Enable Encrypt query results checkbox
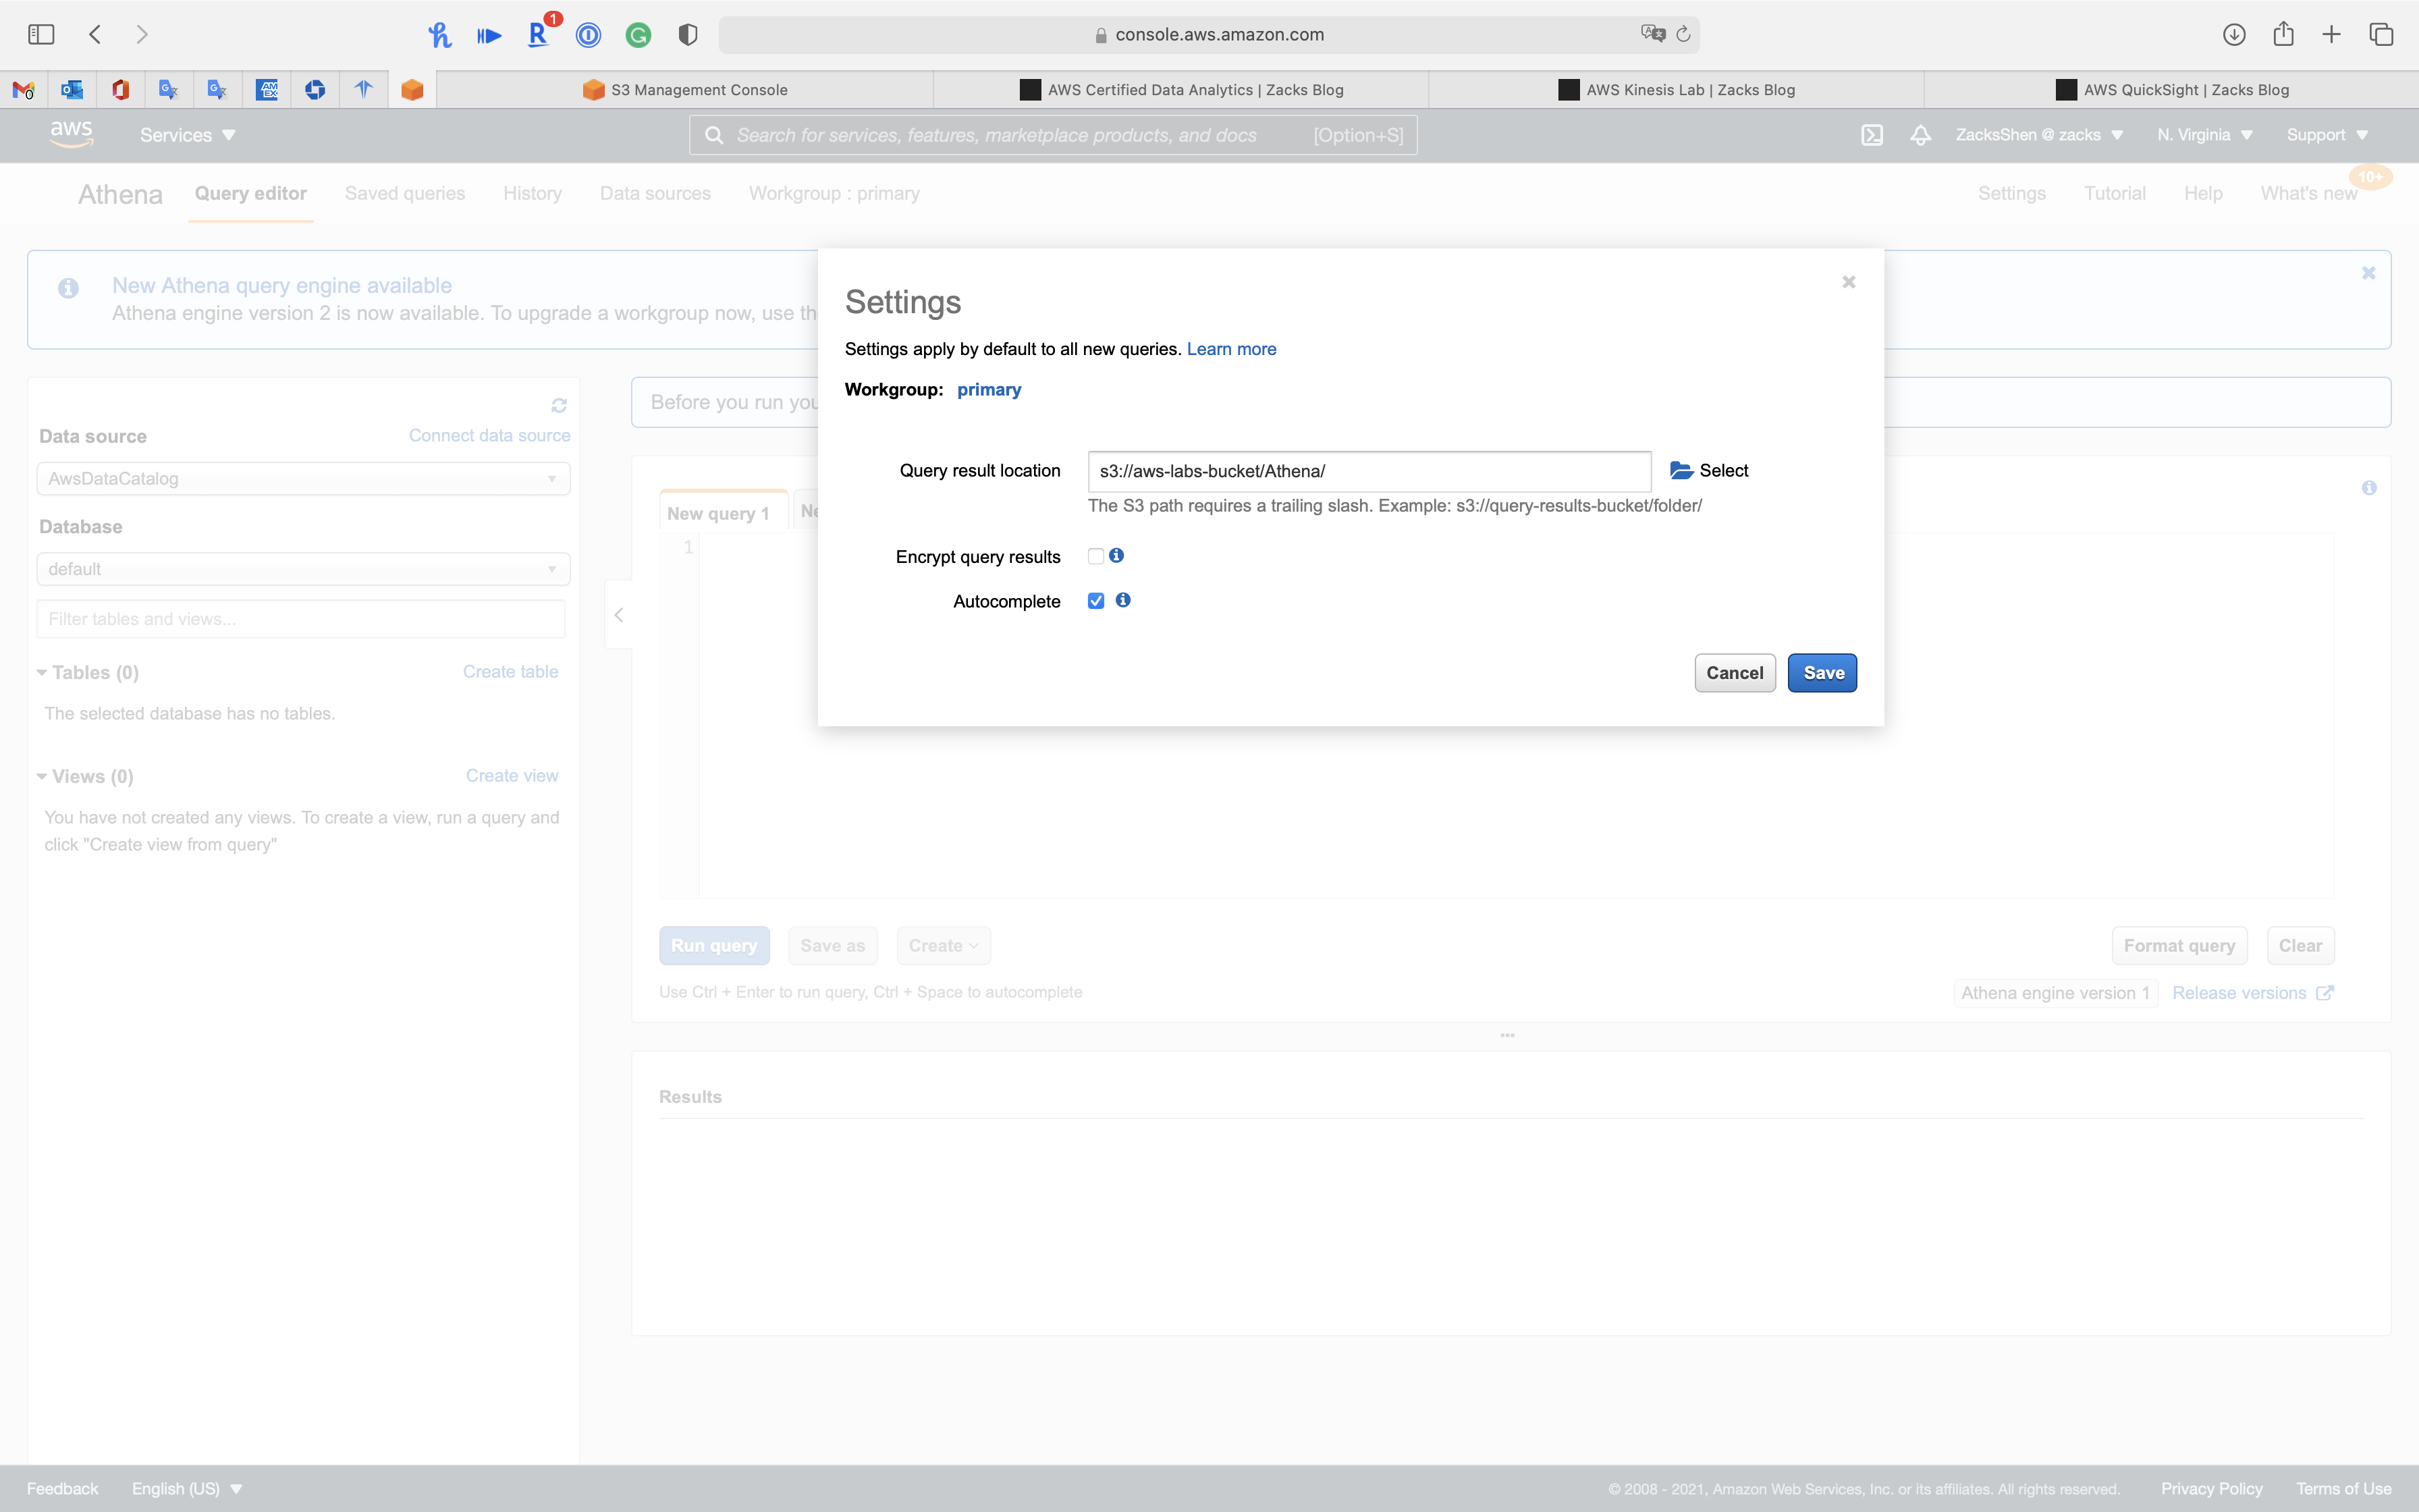2419x1512 pixels. coord(1095,556)
